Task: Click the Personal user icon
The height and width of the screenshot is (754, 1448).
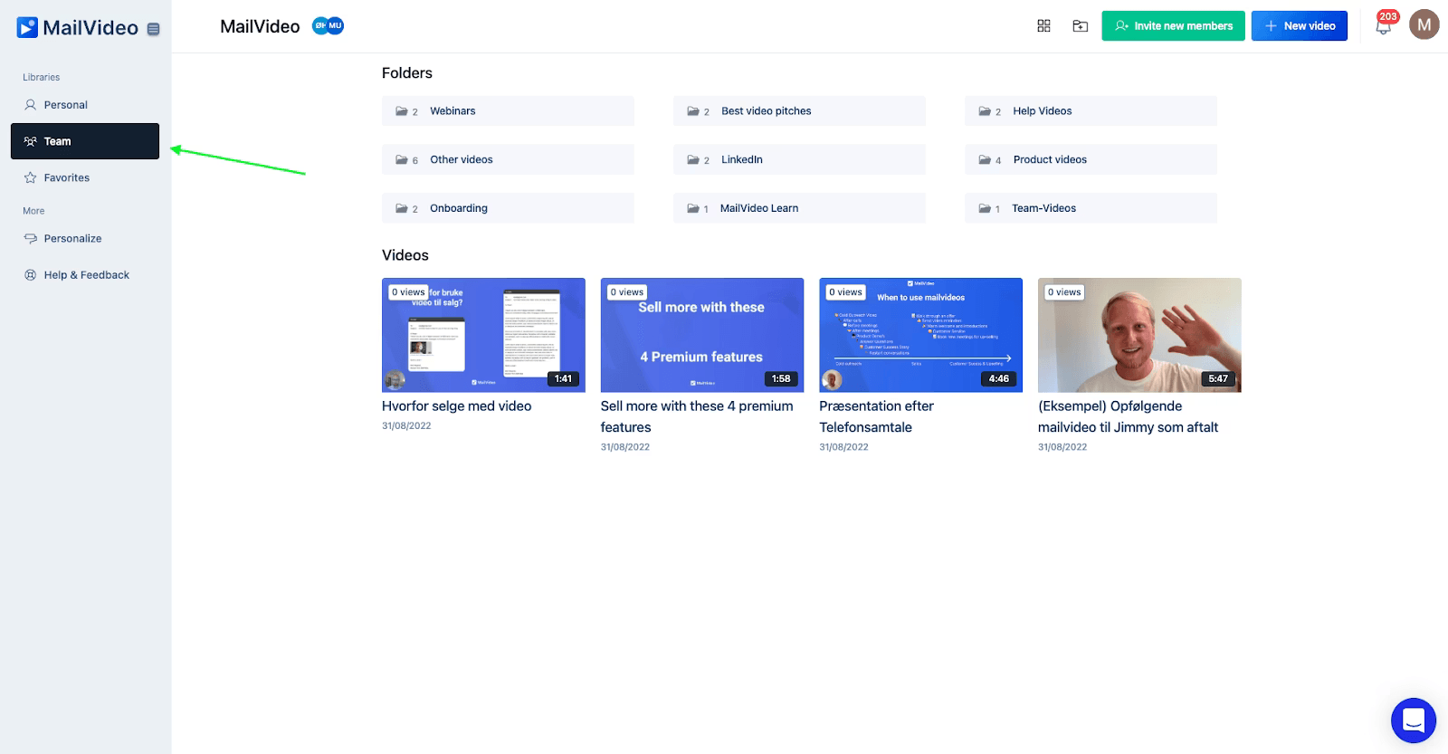Action: [31, 105]
